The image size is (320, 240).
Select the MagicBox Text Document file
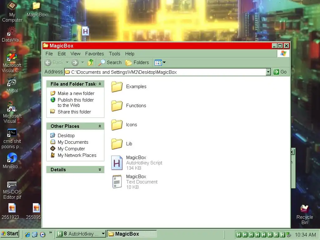(x=134, y=182)
